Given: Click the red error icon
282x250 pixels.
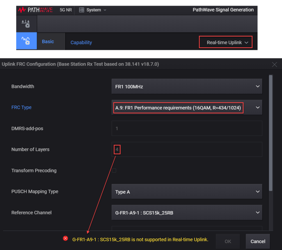Looking at the screenshot, I should point(65,238).
